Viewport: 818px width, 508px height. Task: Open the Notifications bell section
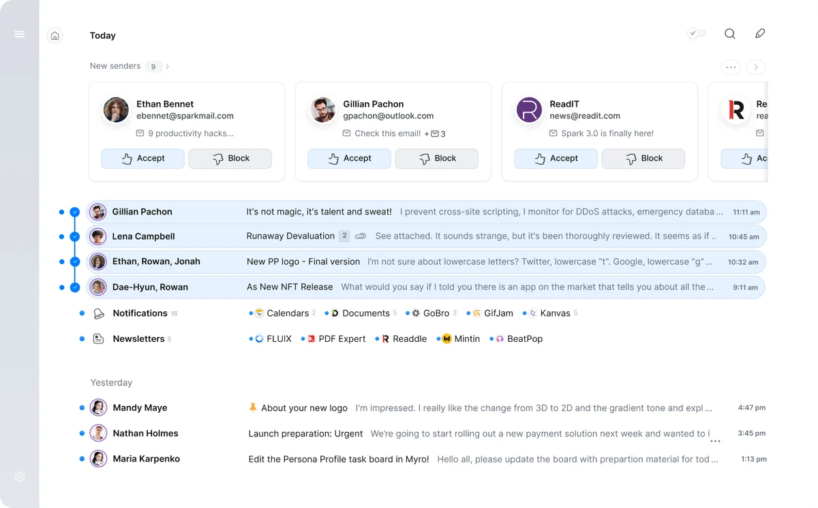(x=99, y=313)
